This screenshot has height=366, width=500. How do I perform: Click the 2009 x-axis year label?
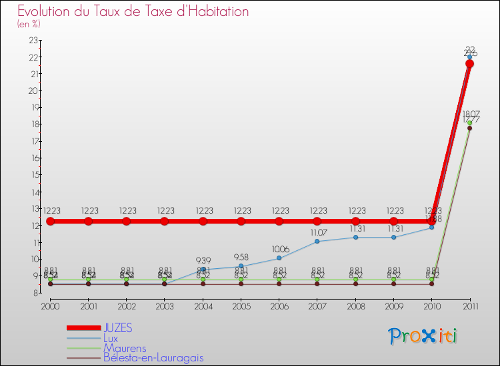394,306
